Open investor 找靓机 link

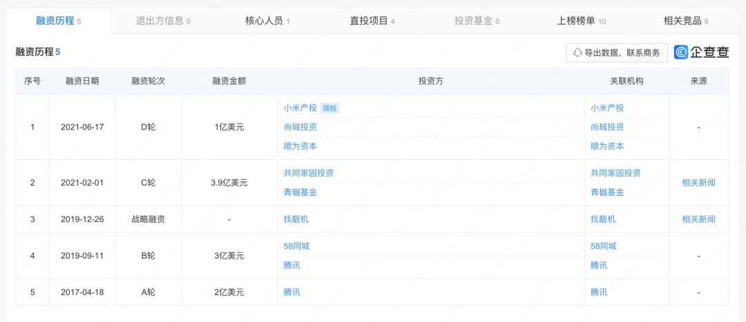tap(296, 219)
